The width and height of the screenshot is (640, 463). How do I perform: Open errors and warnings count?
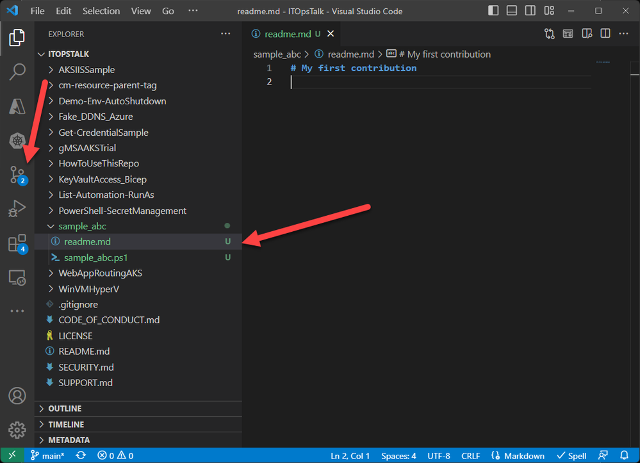pos(115,455)
